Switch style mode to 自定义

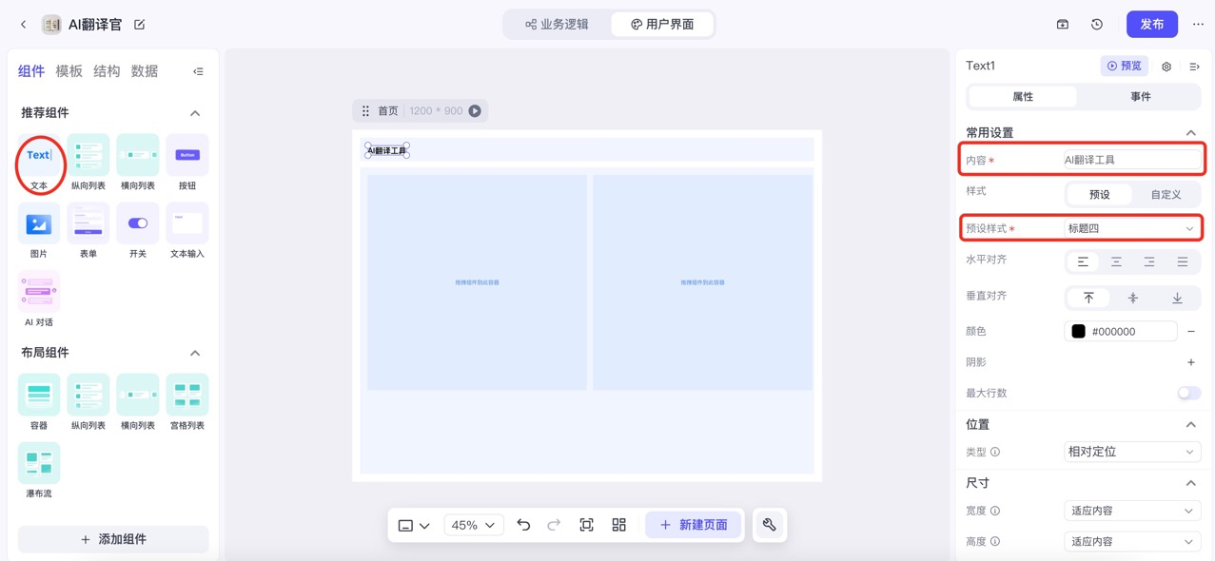(x=1166, y=194)
